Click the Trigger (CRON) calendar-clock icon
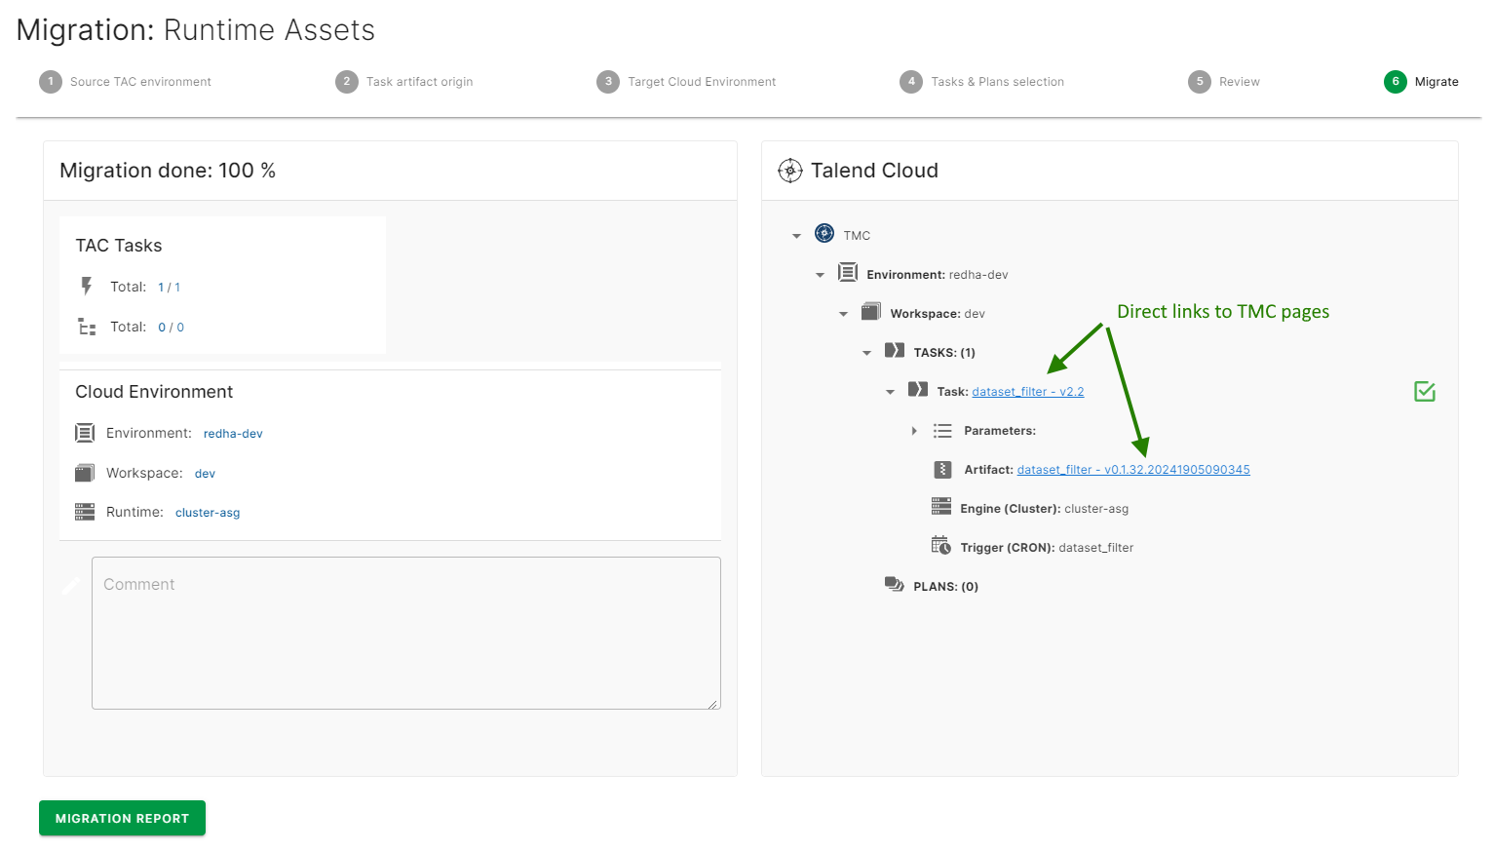The width and height of the screenshot is (1494, 851). coord(941,546)
